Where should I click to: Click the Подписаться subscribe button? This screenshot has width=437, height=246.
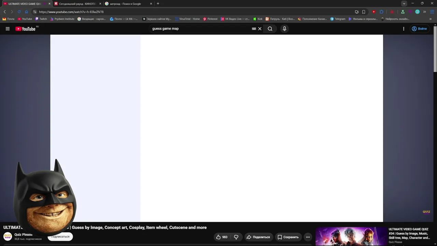pyautogui.click(x=60, y=236)
